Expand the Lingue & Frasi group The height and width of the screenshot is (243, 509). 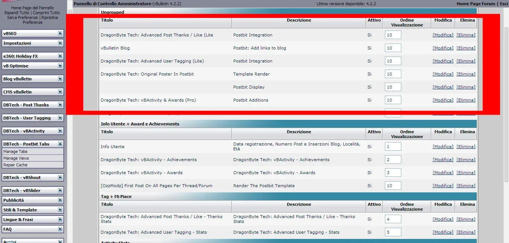coord(60,220)
